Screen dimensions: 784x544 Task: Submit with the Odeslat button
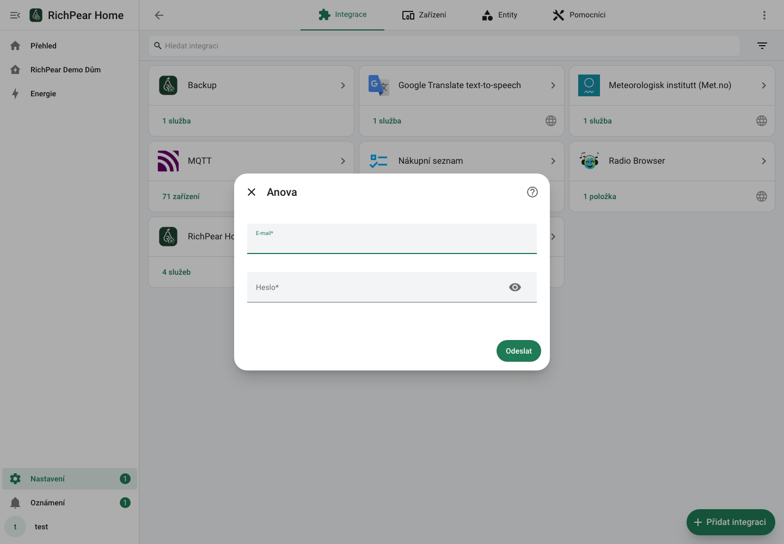519,351
